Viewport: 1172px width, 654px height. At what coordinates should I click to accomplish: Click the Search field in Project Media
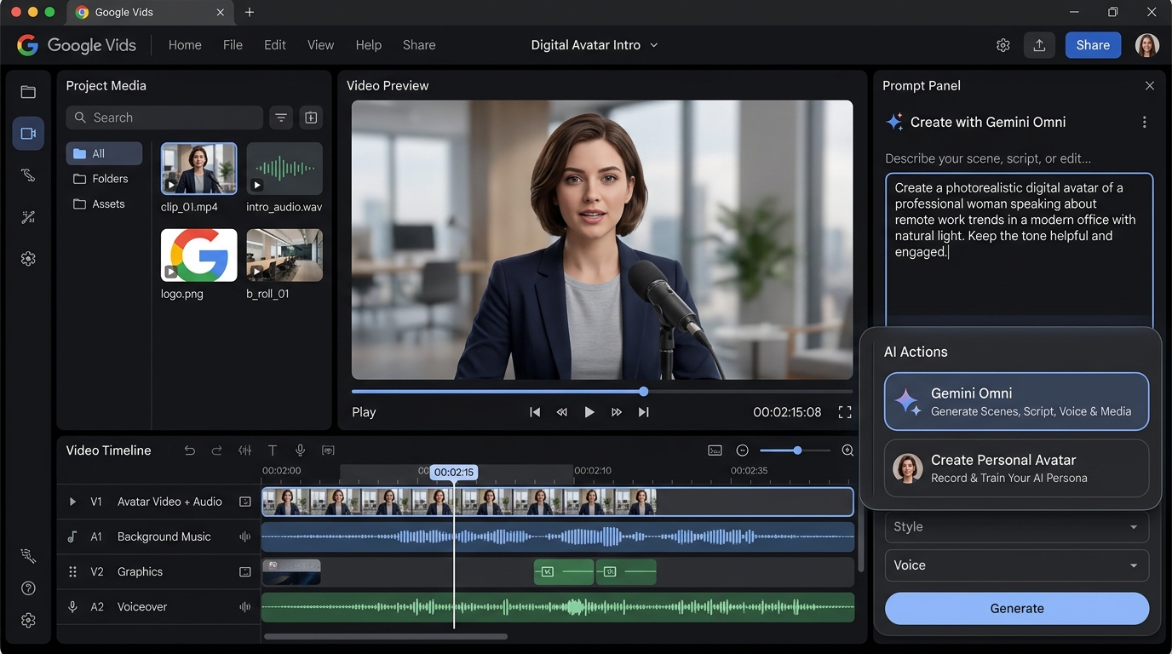click(164, 118)
